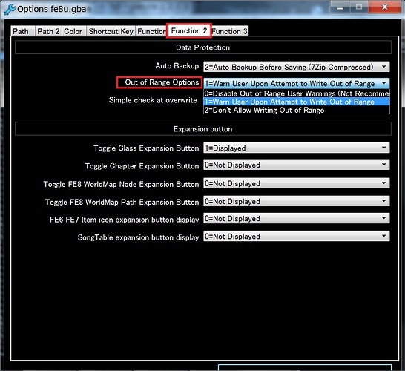Expand FE8 WorldMap Node Expansion dropdown
The image size is (405, 371).
297,183
